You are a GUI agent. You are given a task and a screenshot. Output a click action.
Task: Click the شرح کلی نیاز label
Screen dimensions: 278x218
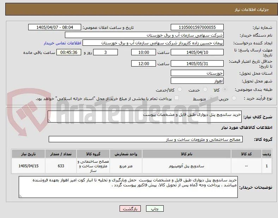(258, 117)
